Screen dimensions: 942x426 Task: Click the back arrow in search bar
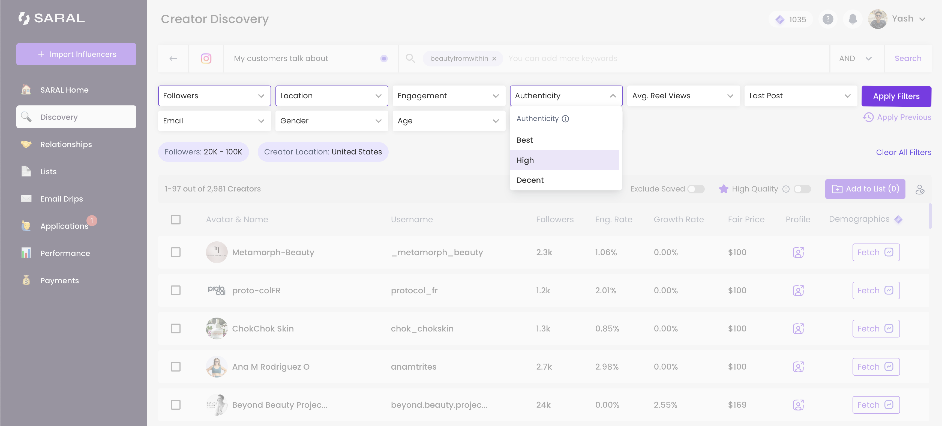click(x=173, y=59)
